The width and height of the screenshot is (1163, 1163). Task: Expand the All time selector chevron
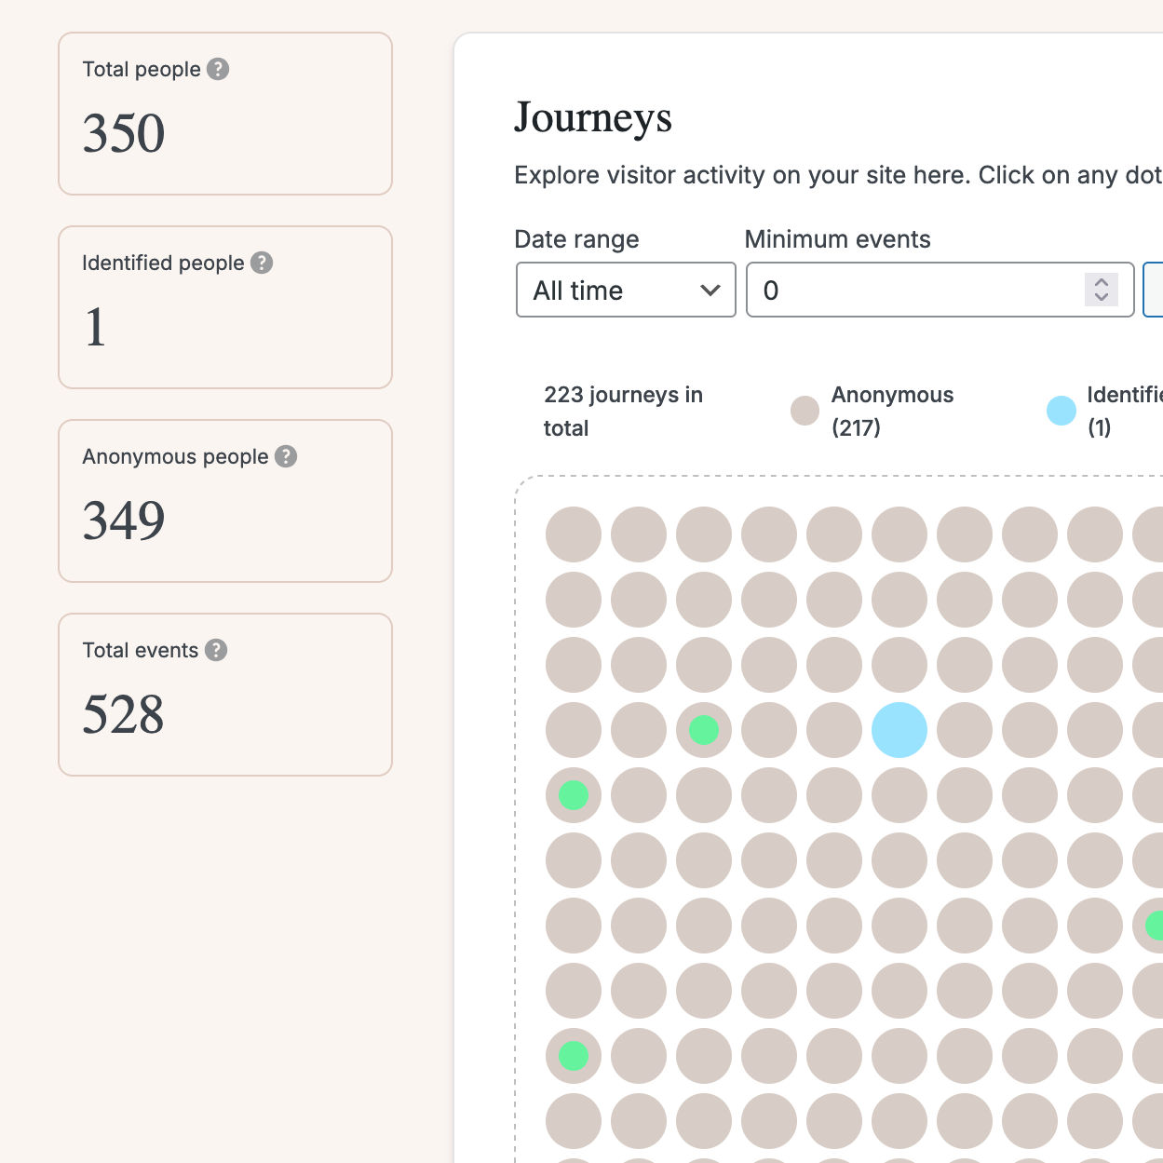707,290
